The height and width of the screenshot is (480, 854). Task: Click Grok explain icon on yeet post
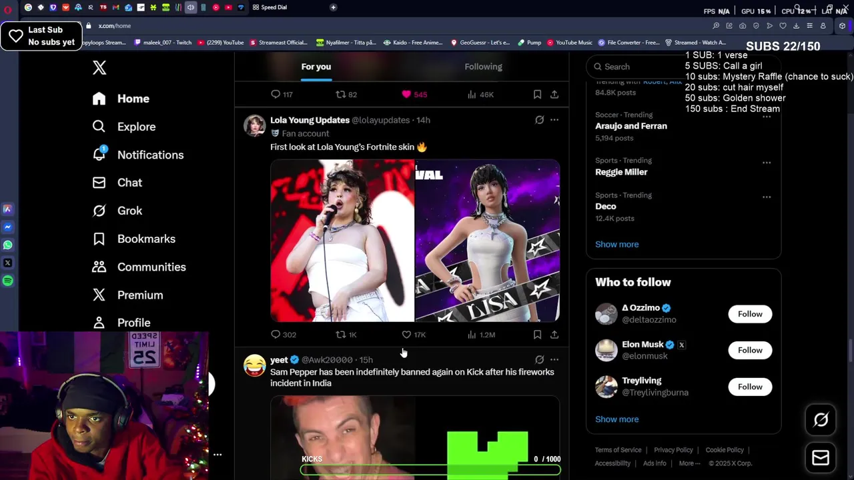point(539,360)
